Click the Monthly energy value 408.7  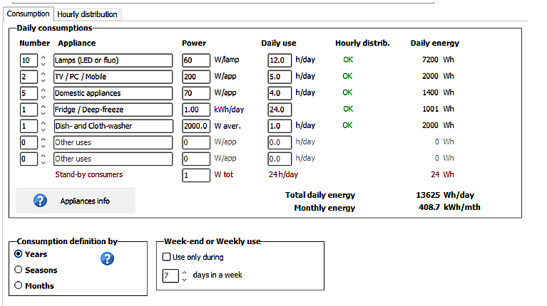[x=429, y=207]
